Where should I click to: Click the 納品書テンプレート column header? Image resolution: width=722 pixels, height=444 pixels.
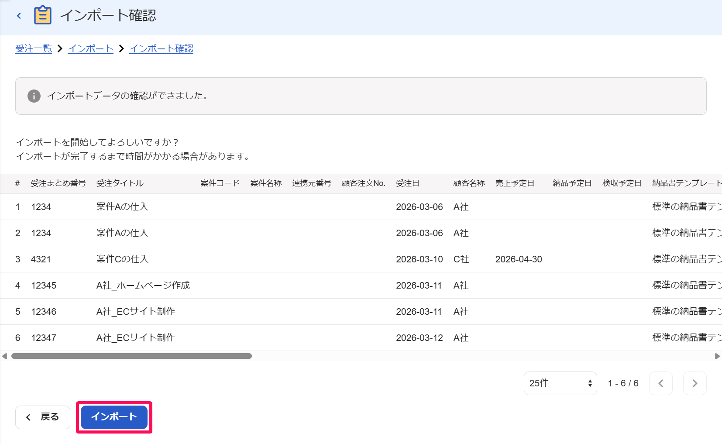point(687,183)
